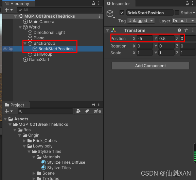Viewport: 196px width, 180px height.
Task: Toggle hidden packages visibility count
Action: tap(97, 111)
